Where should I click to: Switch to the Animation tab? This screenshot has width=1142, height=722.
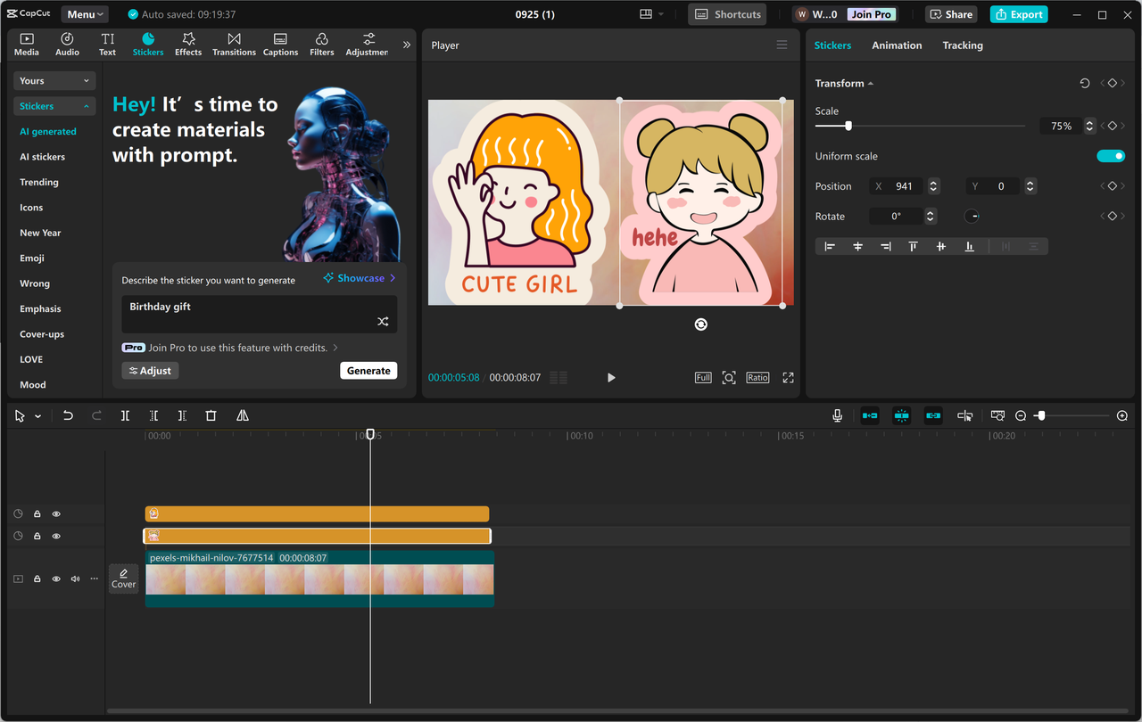897,45
